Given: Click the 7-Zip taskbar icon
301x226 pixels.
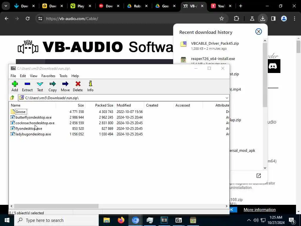Looking at the screenshot, I should click(x=178, y=220).
